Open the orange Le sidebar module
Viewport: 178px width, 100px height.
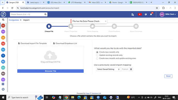click(x=3, y=37)
